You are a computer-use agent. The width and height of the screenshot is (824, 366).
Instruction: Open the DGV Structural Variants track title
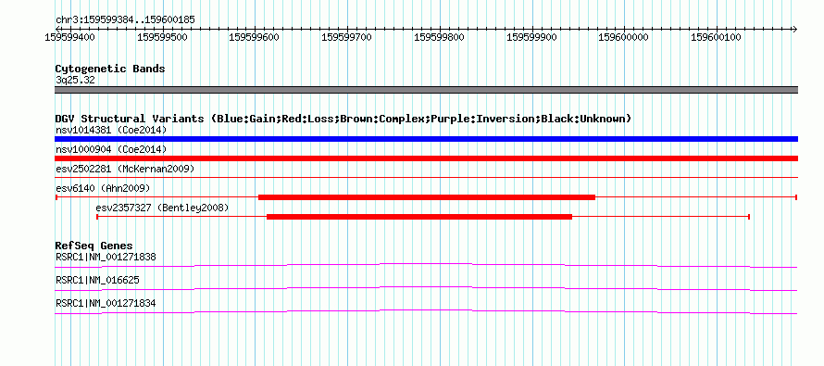343,119
